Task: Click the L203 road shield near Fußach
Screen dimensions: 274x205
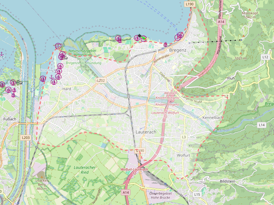Action: (x=26, y=137)
